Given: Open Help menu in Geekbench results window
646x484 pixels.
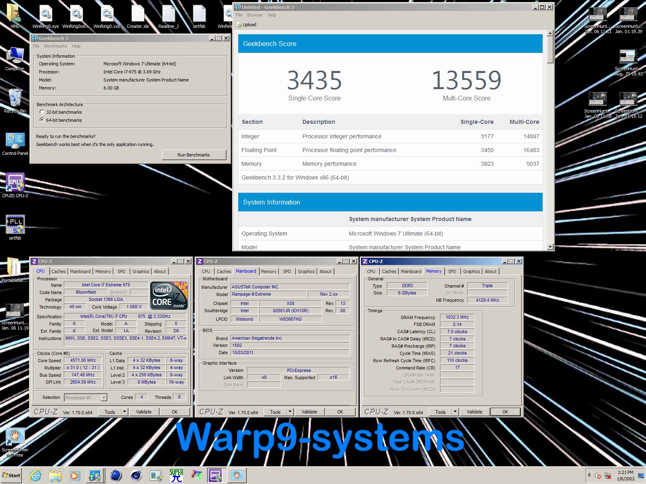Looking at the screenshot, I should [272, 15].
